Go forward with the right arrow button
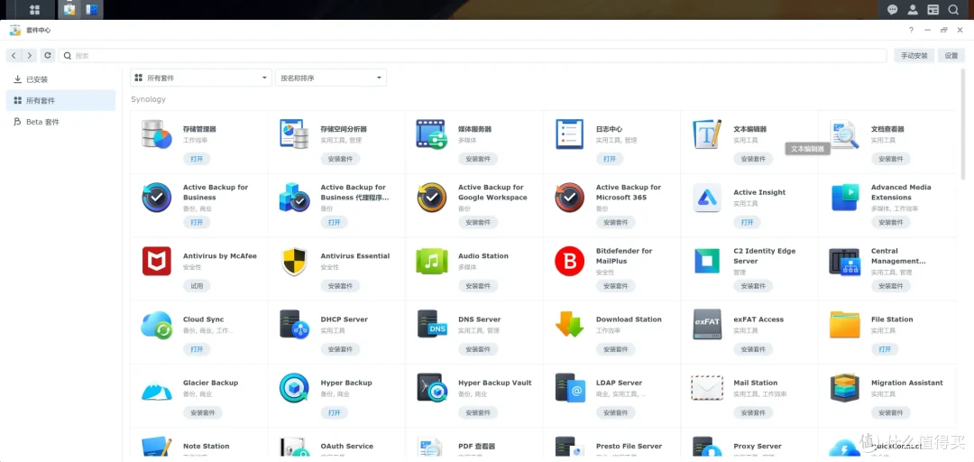This screenshot has width=974, height=462. tap(29, 55)
